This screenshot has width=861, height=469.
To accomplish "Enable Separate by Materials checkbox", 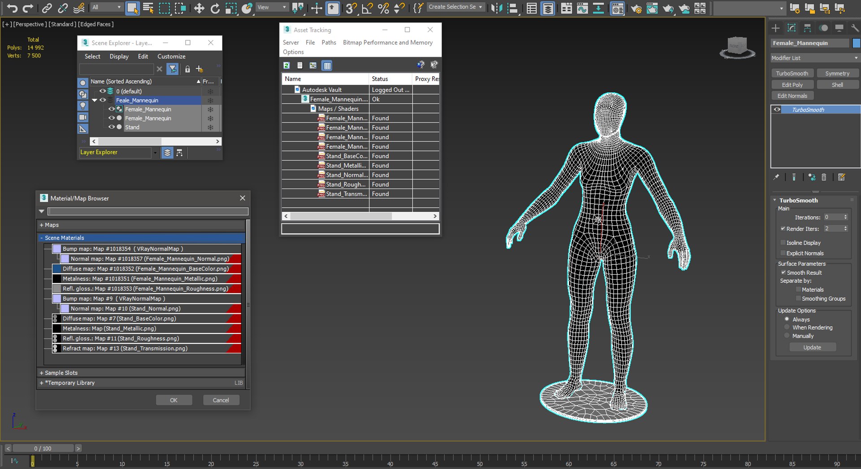I will click(798, 289).
